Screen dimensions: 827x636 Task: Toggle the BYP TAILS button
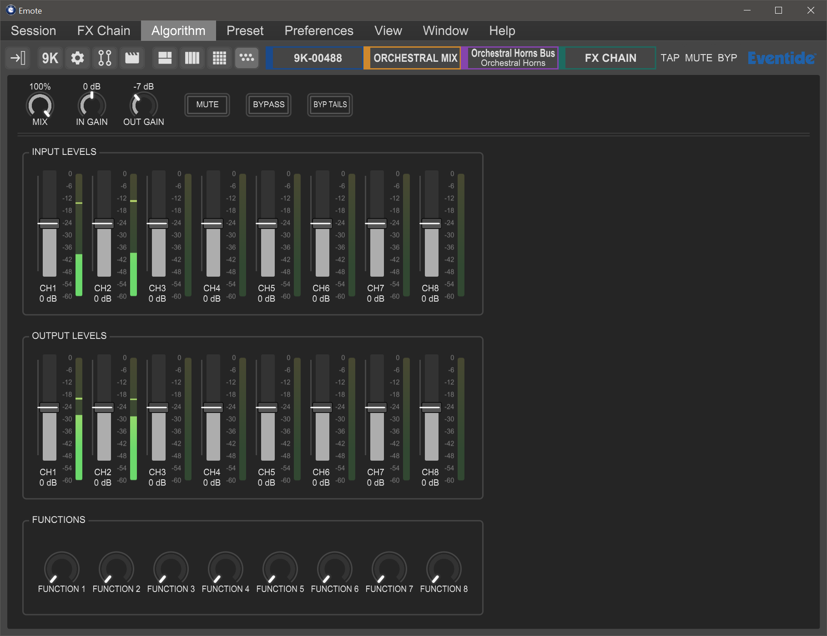point(330,105)
